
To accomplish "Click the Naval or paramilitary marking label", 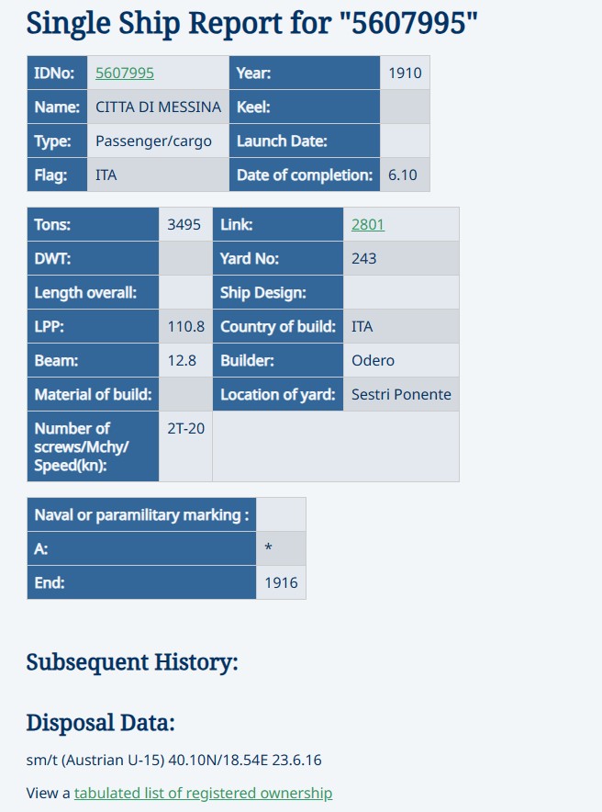I will pyautogui.click(x=141, y=514).
